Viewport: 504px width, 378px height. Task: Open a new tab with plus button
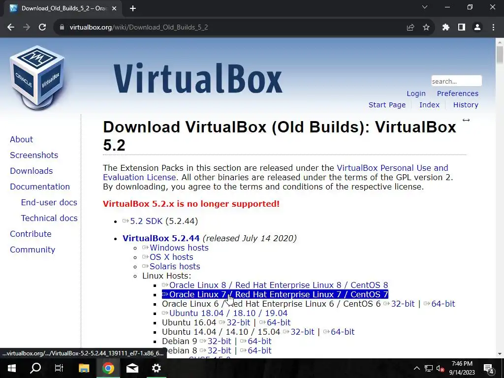pyautogui.click(x=133, y=8)
